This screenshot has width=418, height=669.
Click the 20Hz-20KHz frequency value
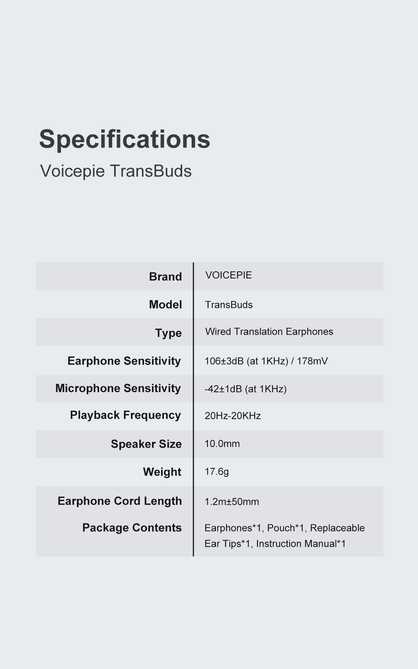tap(233, 416)
